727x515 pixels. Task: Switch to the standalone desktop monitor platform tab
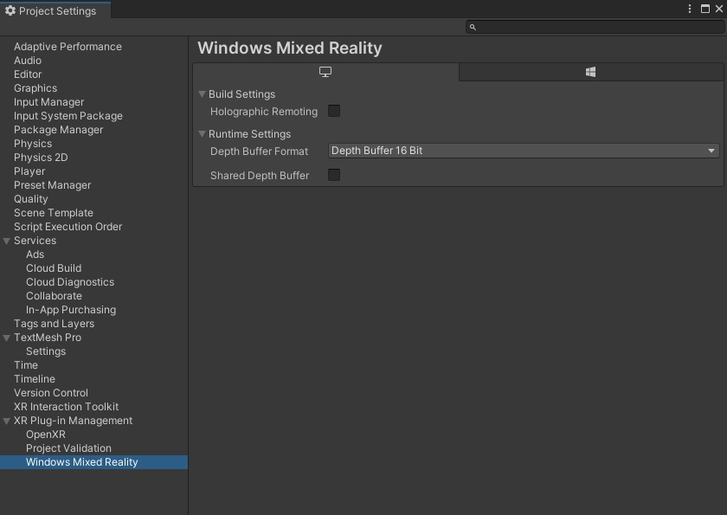(325, 72)
